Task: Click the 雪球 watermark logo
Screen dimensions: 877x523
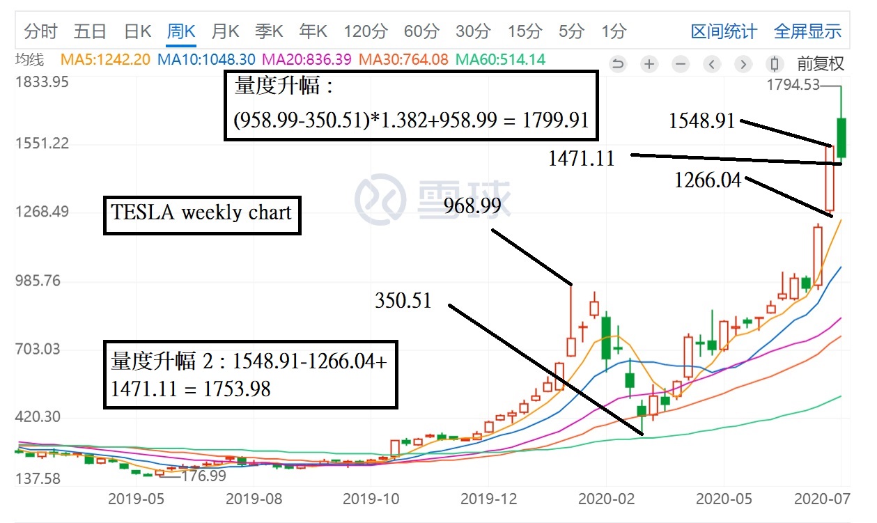Action: (432, 198)
